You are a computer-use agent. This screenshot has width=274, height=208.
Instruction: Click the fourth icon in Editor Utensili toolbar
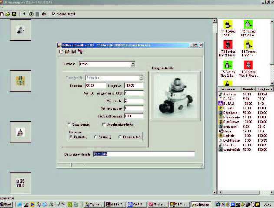coord(80,52)
